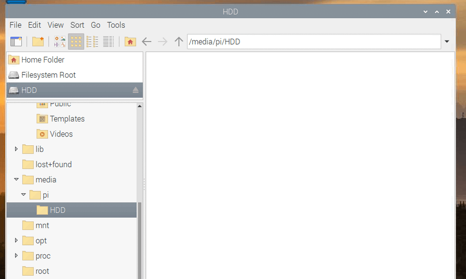Select HDD drive in places list
Viewport: 466px width, 279px height.
tap(75, 90)
